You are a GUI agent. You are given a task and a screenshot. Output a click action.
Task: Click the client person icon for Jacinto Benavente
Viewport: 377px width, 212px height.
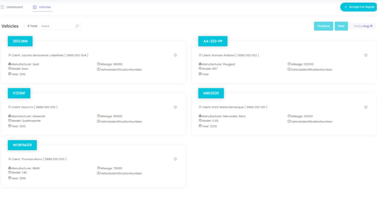9,55
